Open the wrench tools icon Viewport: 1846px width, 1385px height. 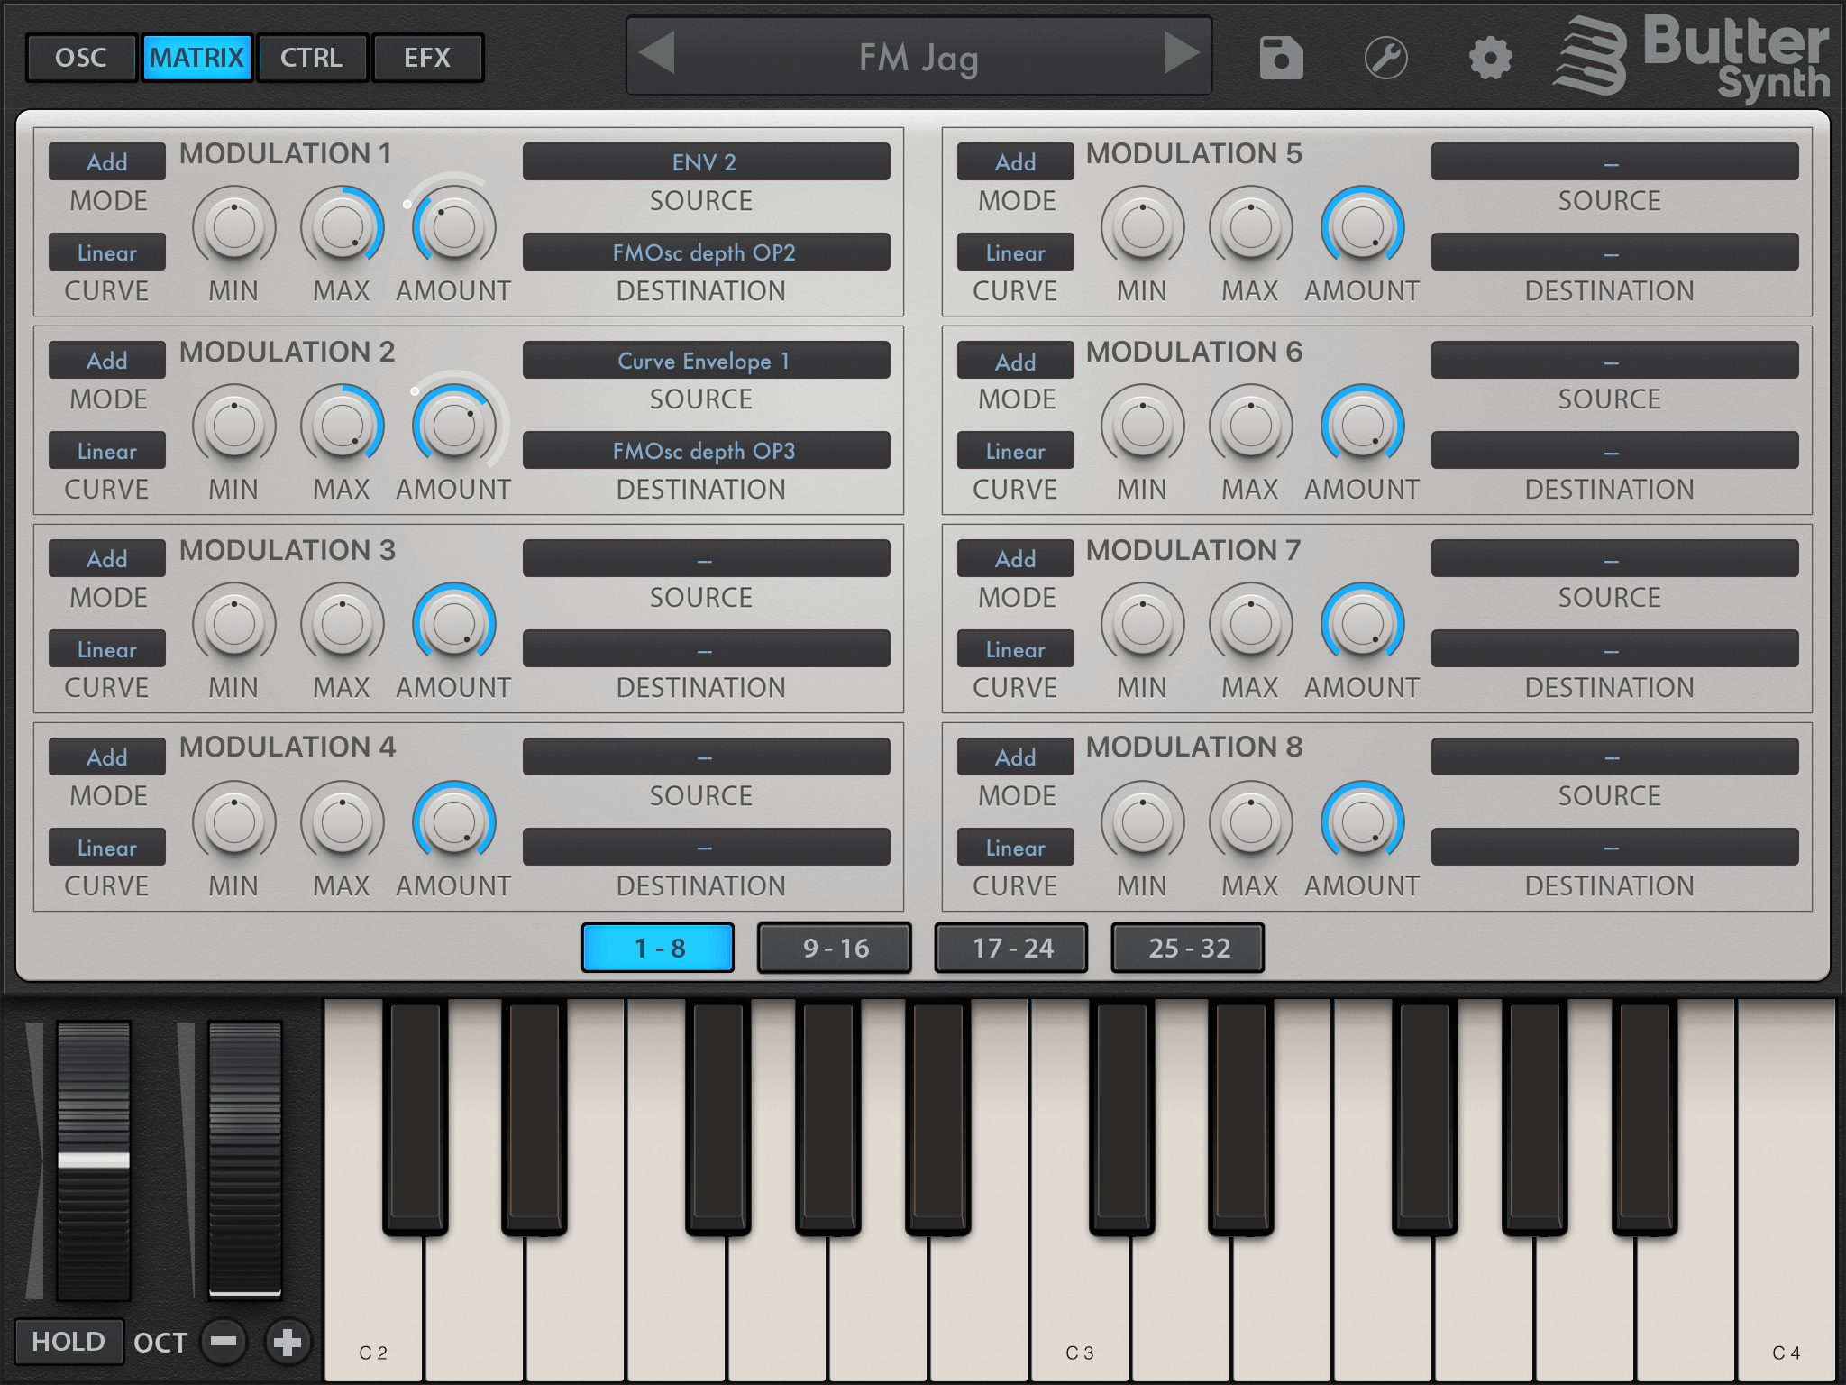[x=1385, y=59]
